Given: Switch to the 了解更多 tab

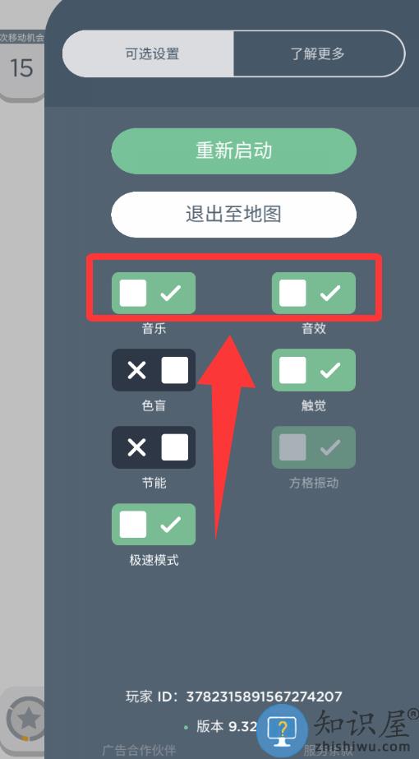Looking at the screenshot, I should 319,53.
